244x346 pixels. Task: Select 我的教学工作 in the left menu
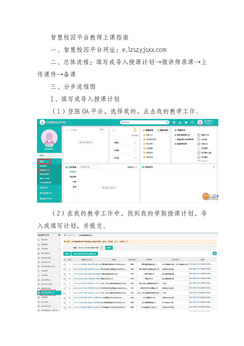click(x=45, y=170)
